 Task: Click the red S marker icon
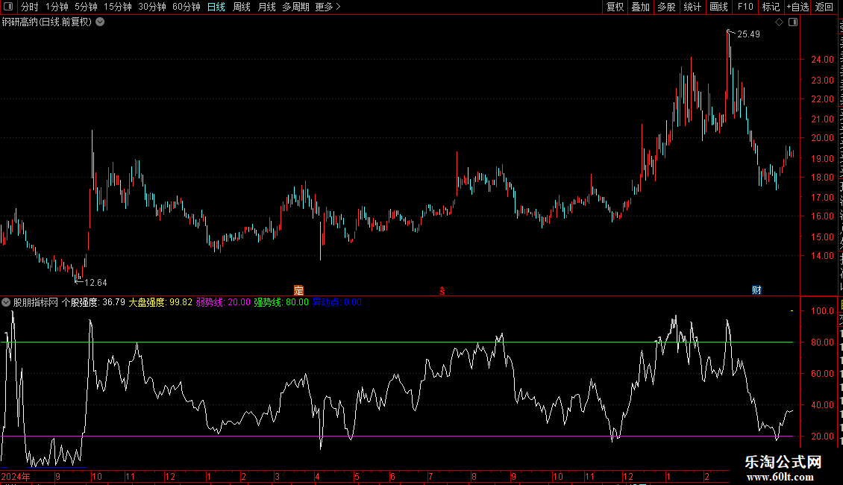click(x=442, y=291)
